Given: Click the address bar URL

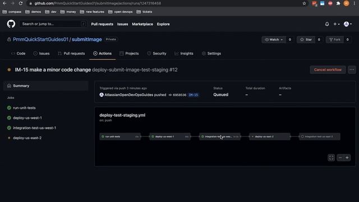Looking at the screenshot, I should coord(98,3).
